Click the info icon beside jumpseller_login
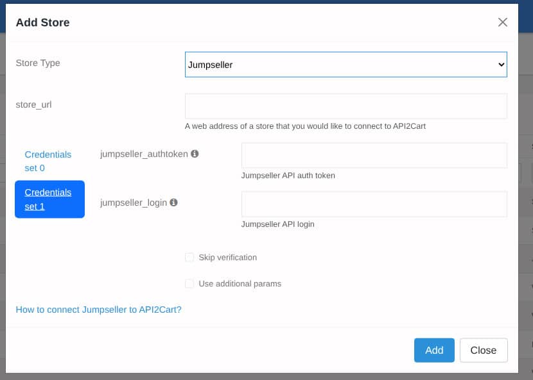 pos(172,202)
